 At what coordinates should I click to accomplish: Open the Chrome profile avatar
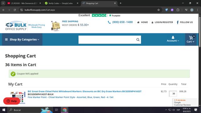(192, 10)
